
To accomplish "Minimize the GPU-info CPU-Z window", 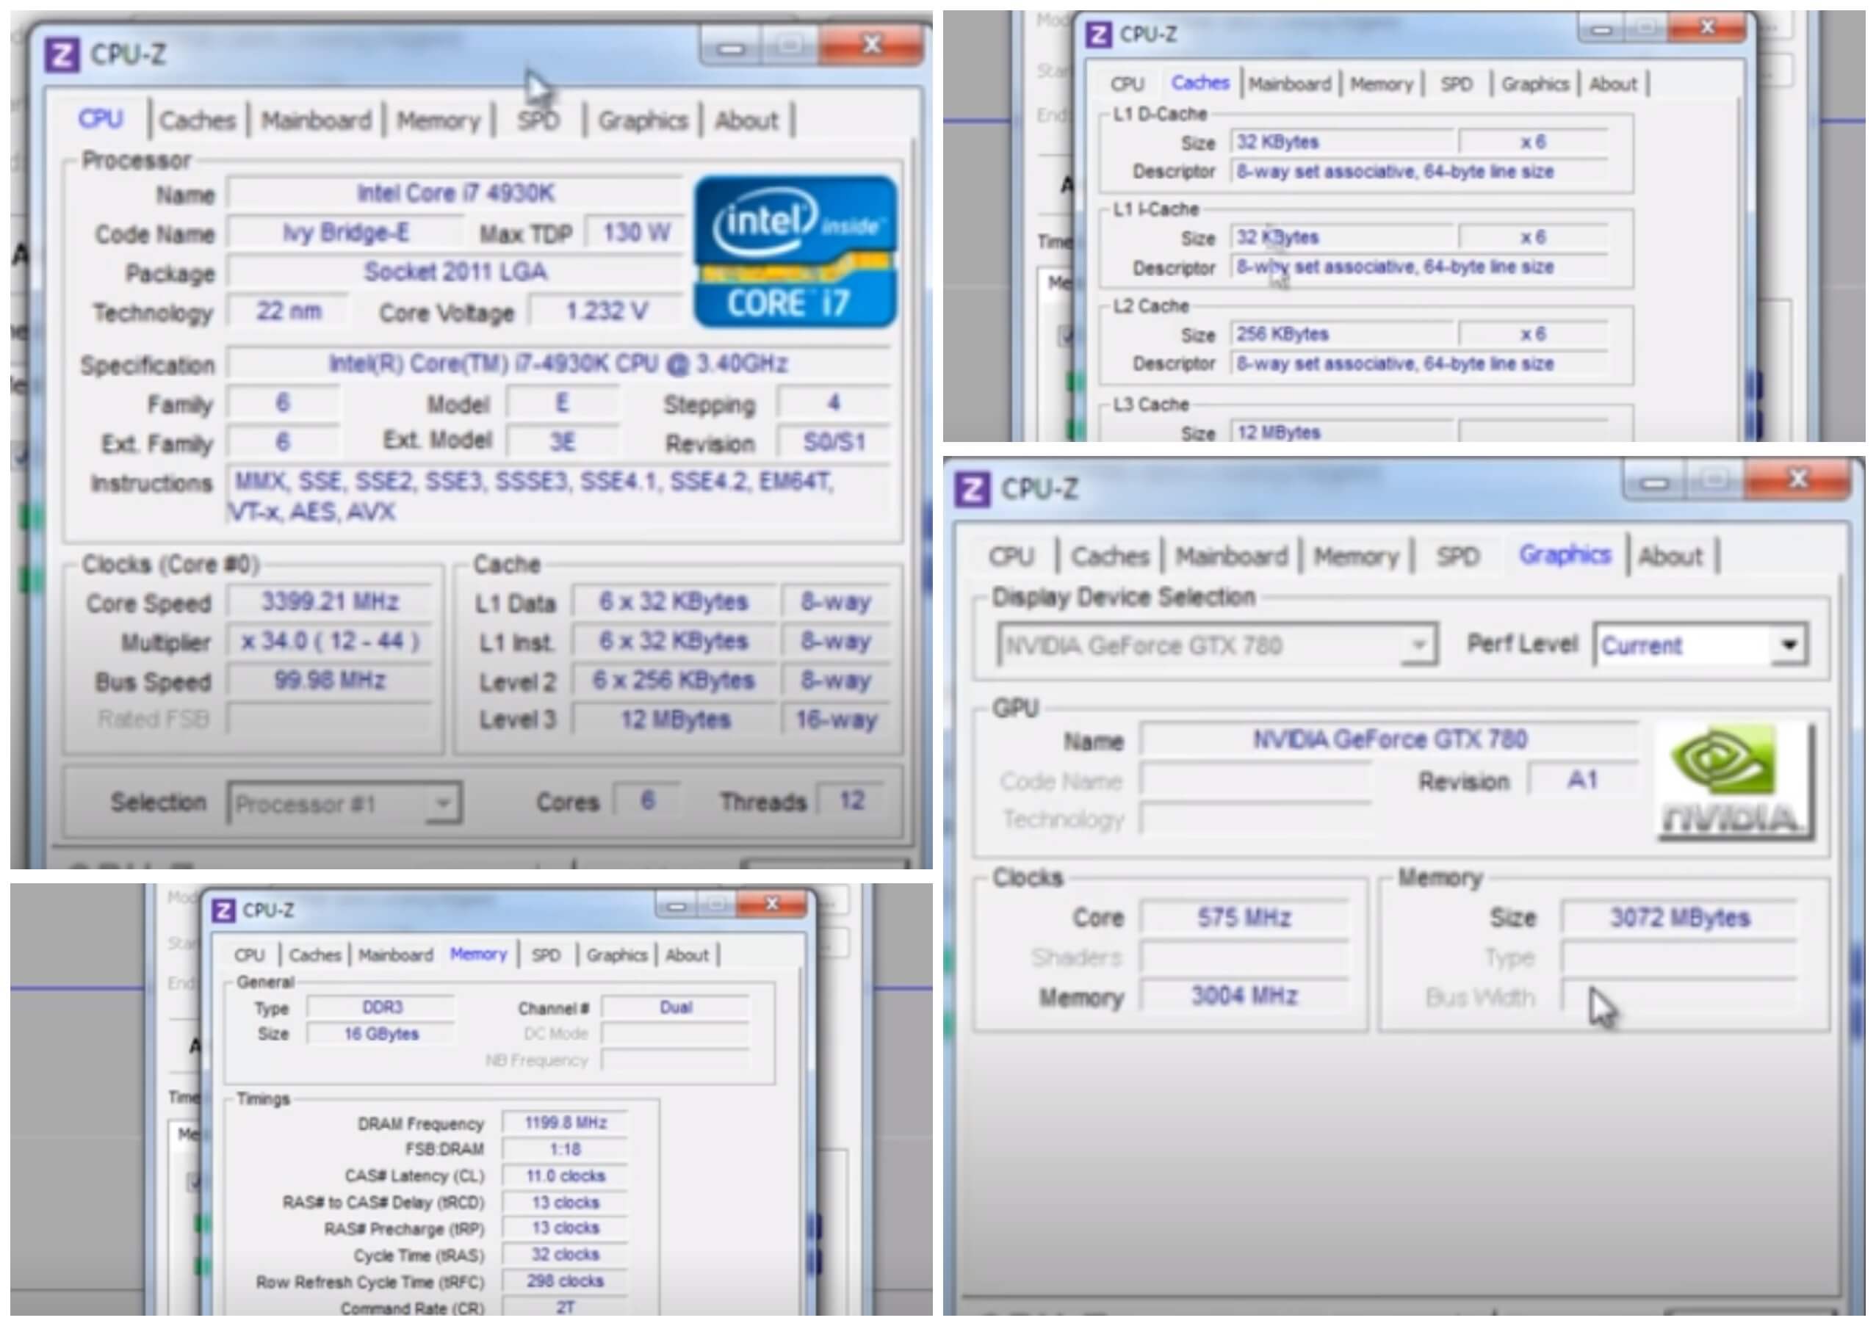I will [1655, 482].
